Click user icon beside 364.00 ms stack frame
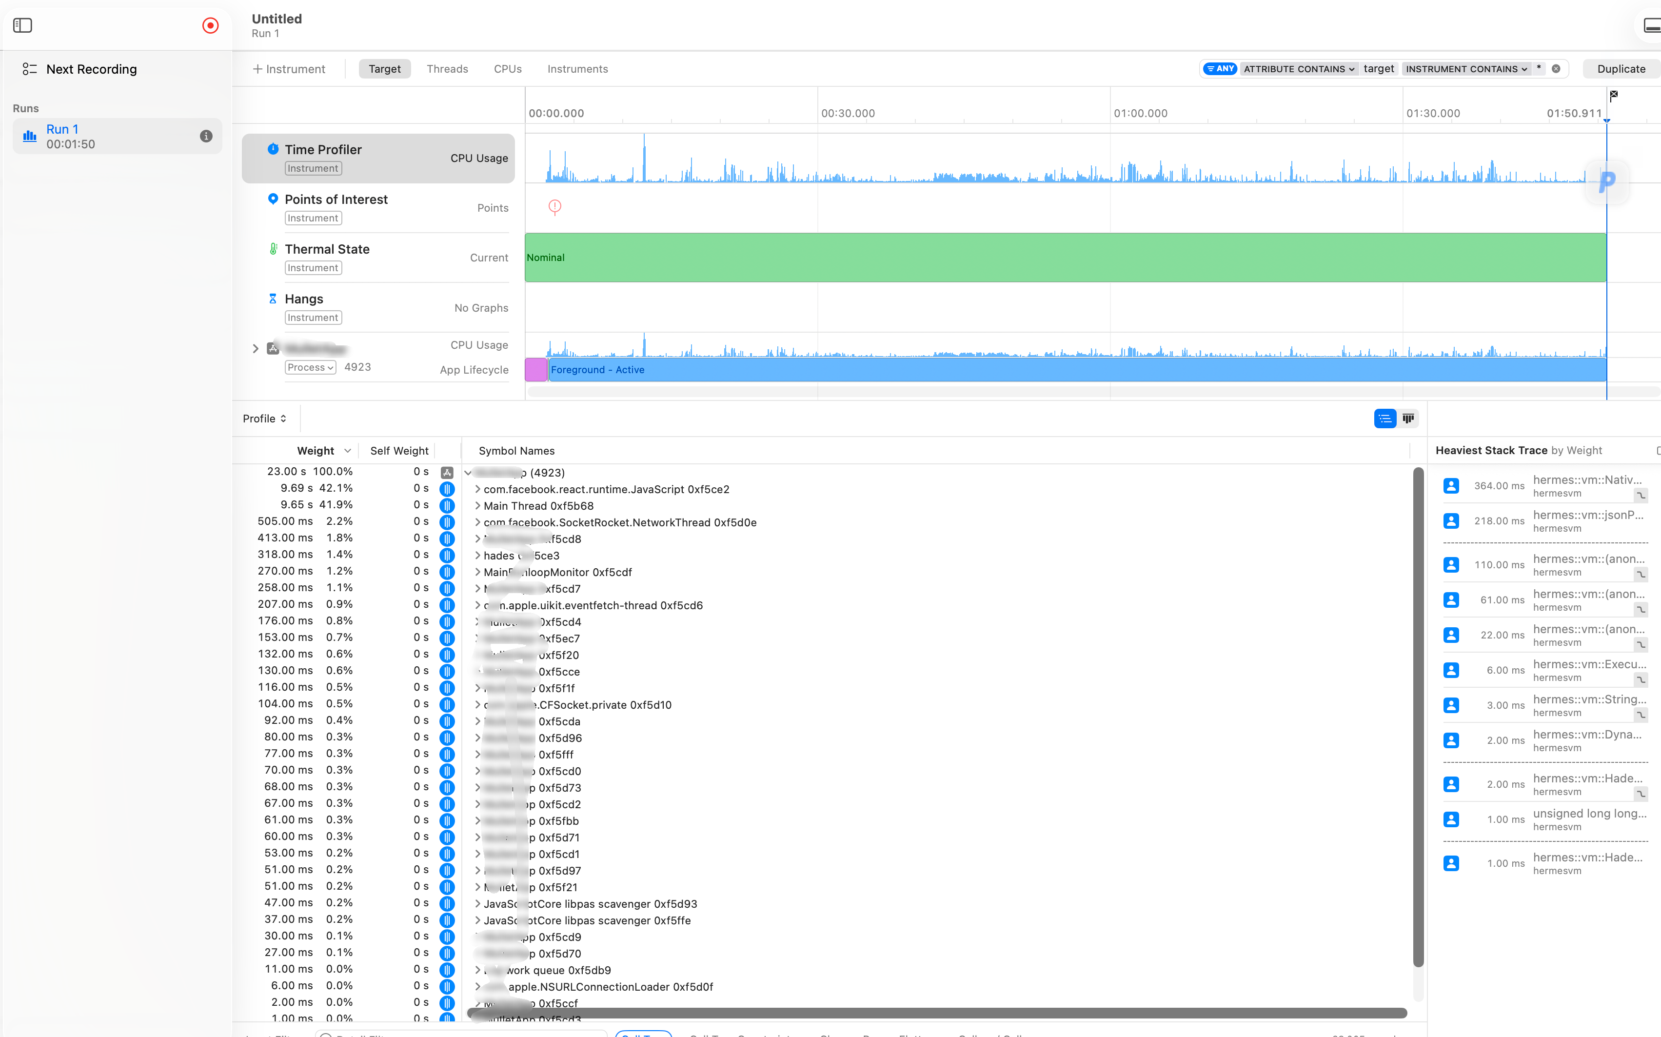The image size is (1661, 1037). point(1451,486)
